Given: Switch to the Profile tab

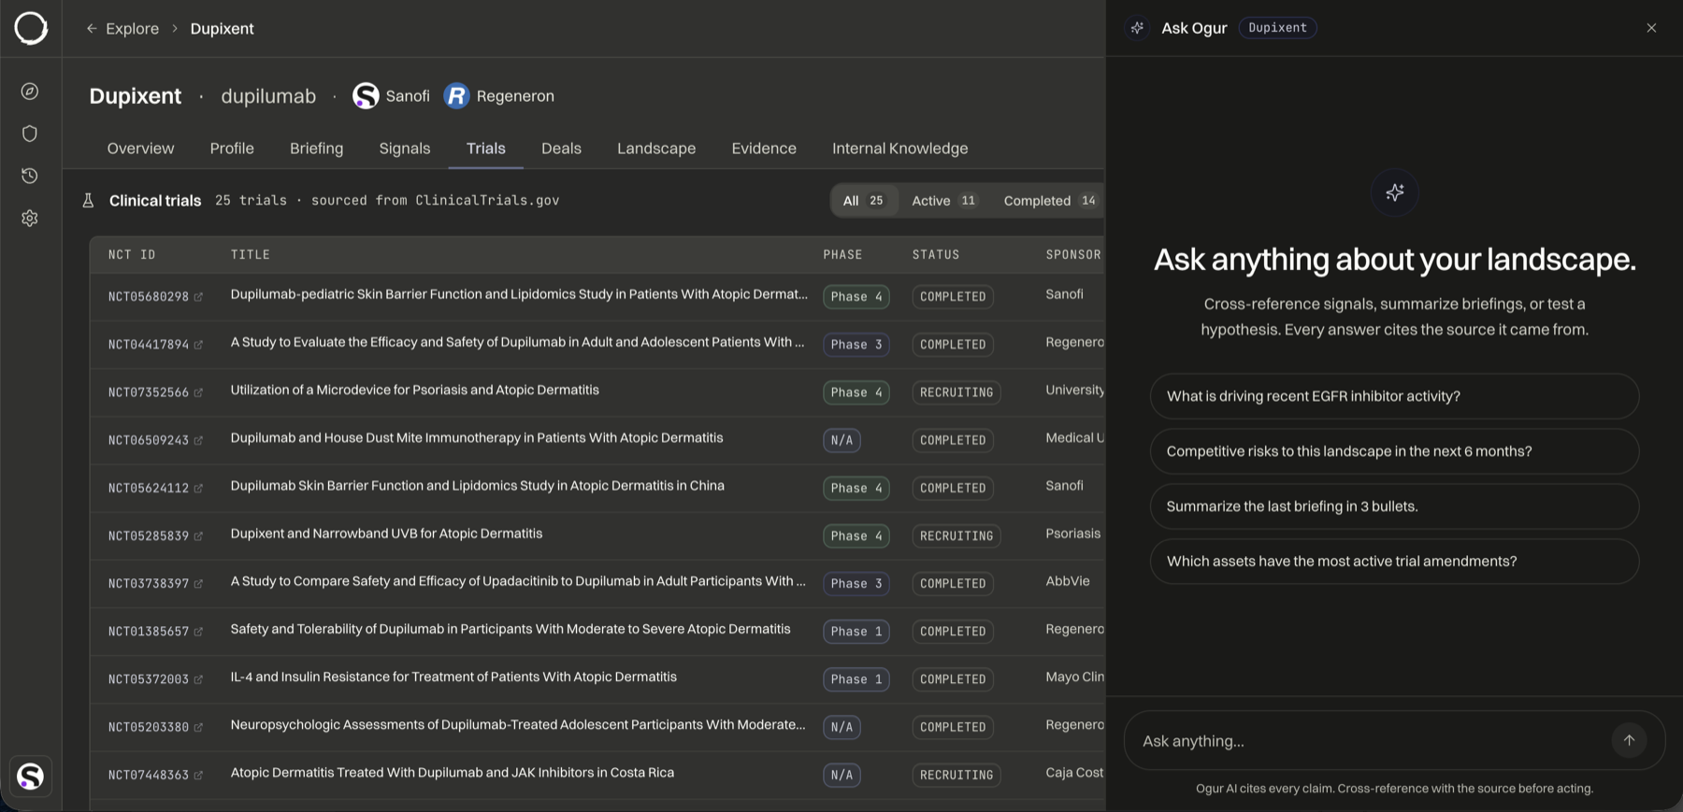Looking at the screenshot, I should tap(232, 149).
